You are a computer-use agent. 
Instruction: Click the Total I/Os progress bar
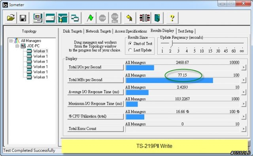[183, 68]
